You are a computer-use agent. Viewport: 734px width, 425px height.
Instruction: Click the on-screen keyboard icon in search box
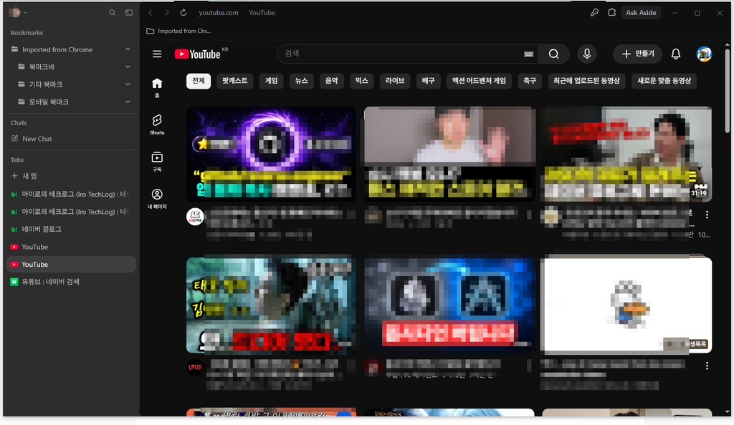[x=528, y=54]
